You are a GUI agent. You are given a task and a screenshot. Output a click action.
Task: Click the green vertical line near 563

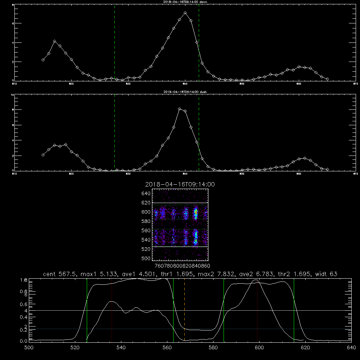174,310
